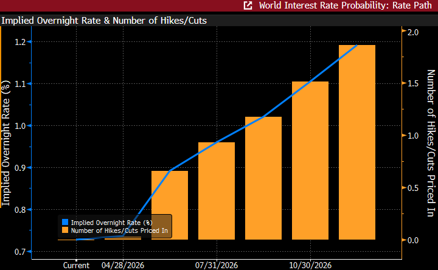Select the 04/28/2026 date on the x-axis

(123, 265)
